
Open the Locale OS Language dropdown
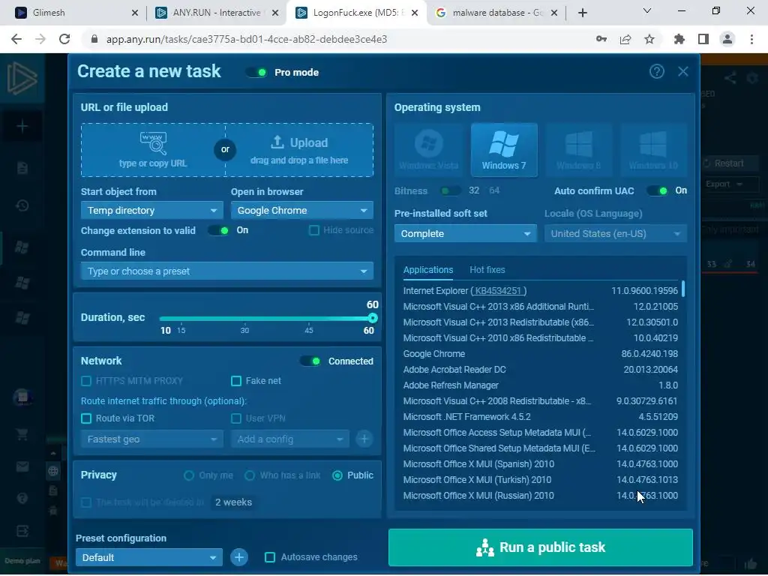tap(616, 234)
